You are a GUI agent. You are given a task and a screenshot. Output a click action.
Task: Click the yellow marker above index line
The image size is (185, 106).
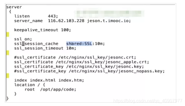[x=8, y=76]
